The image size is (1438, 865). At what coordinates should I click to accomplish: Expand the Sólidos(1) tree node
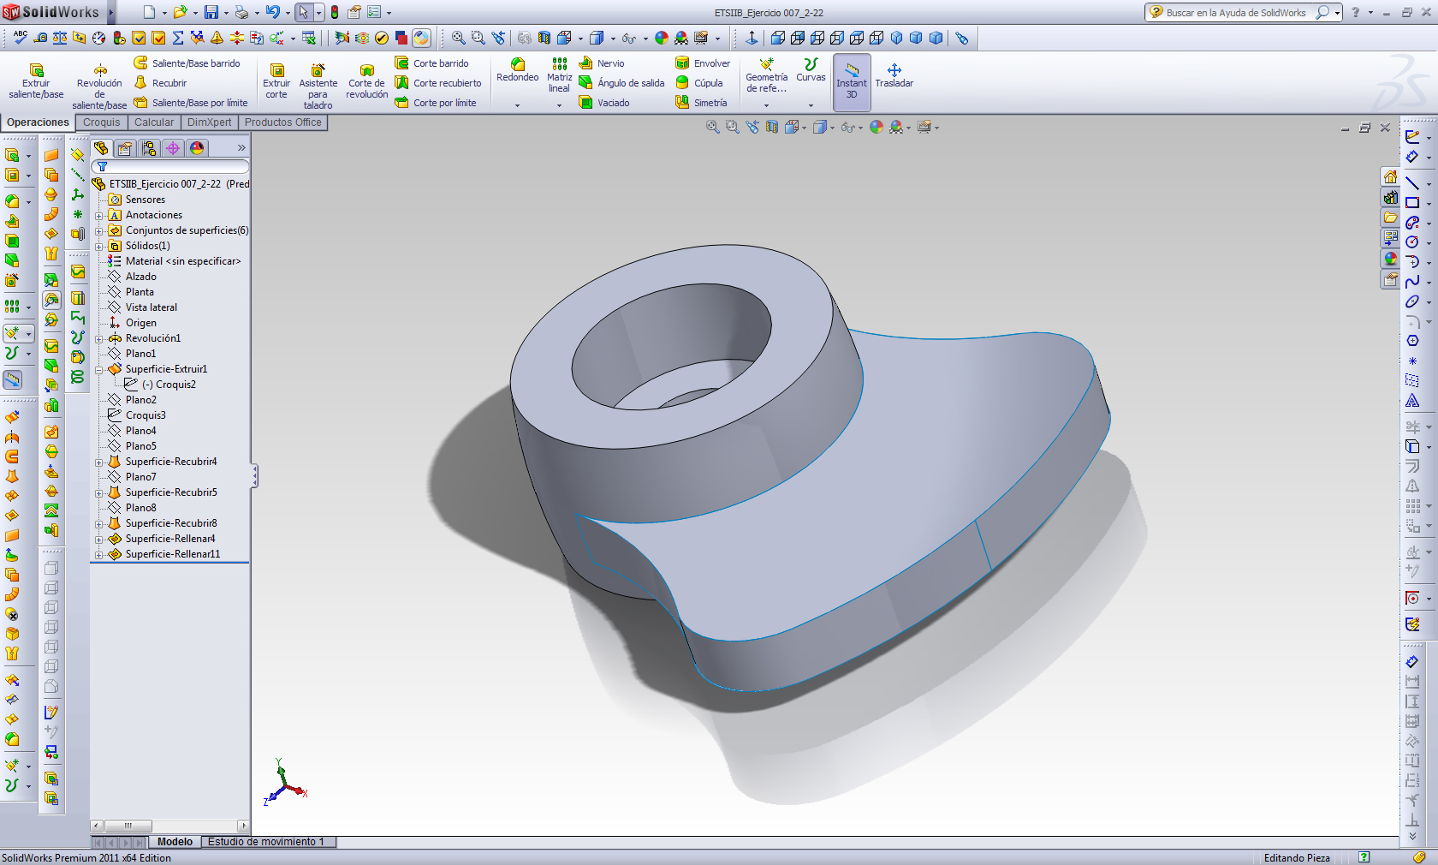point(99,247)
